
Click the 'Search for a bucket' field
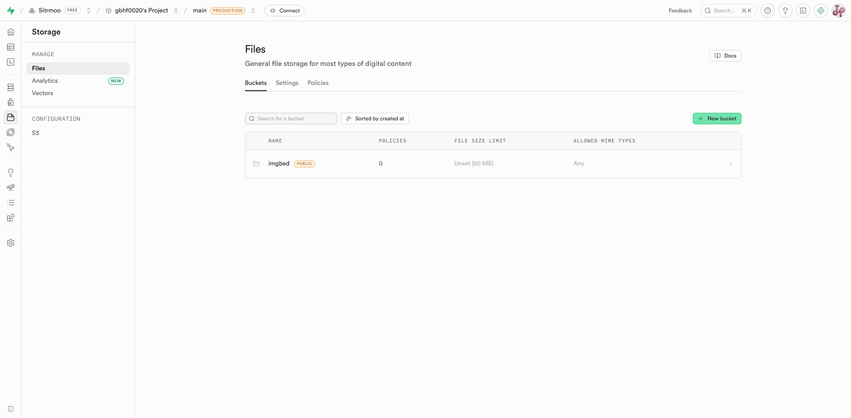[x=291, y=119]
